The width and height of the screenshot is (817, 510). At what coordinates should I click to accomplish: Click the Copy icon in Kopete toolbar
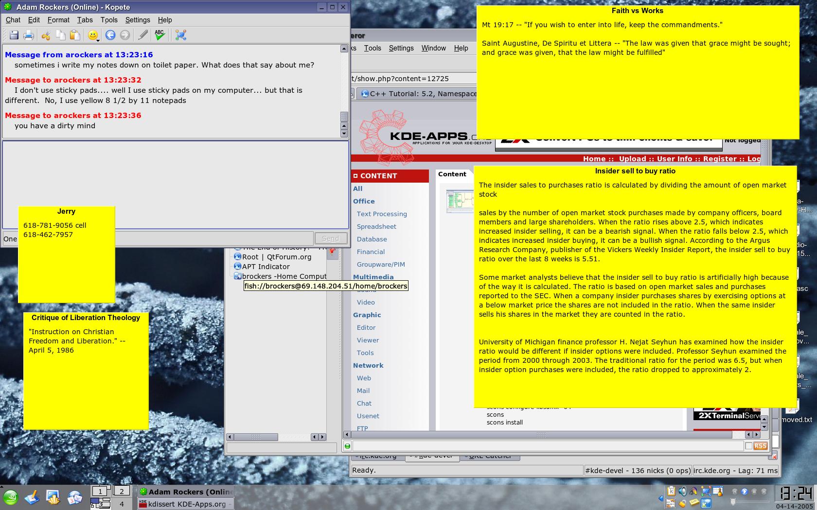coord(60,35)
